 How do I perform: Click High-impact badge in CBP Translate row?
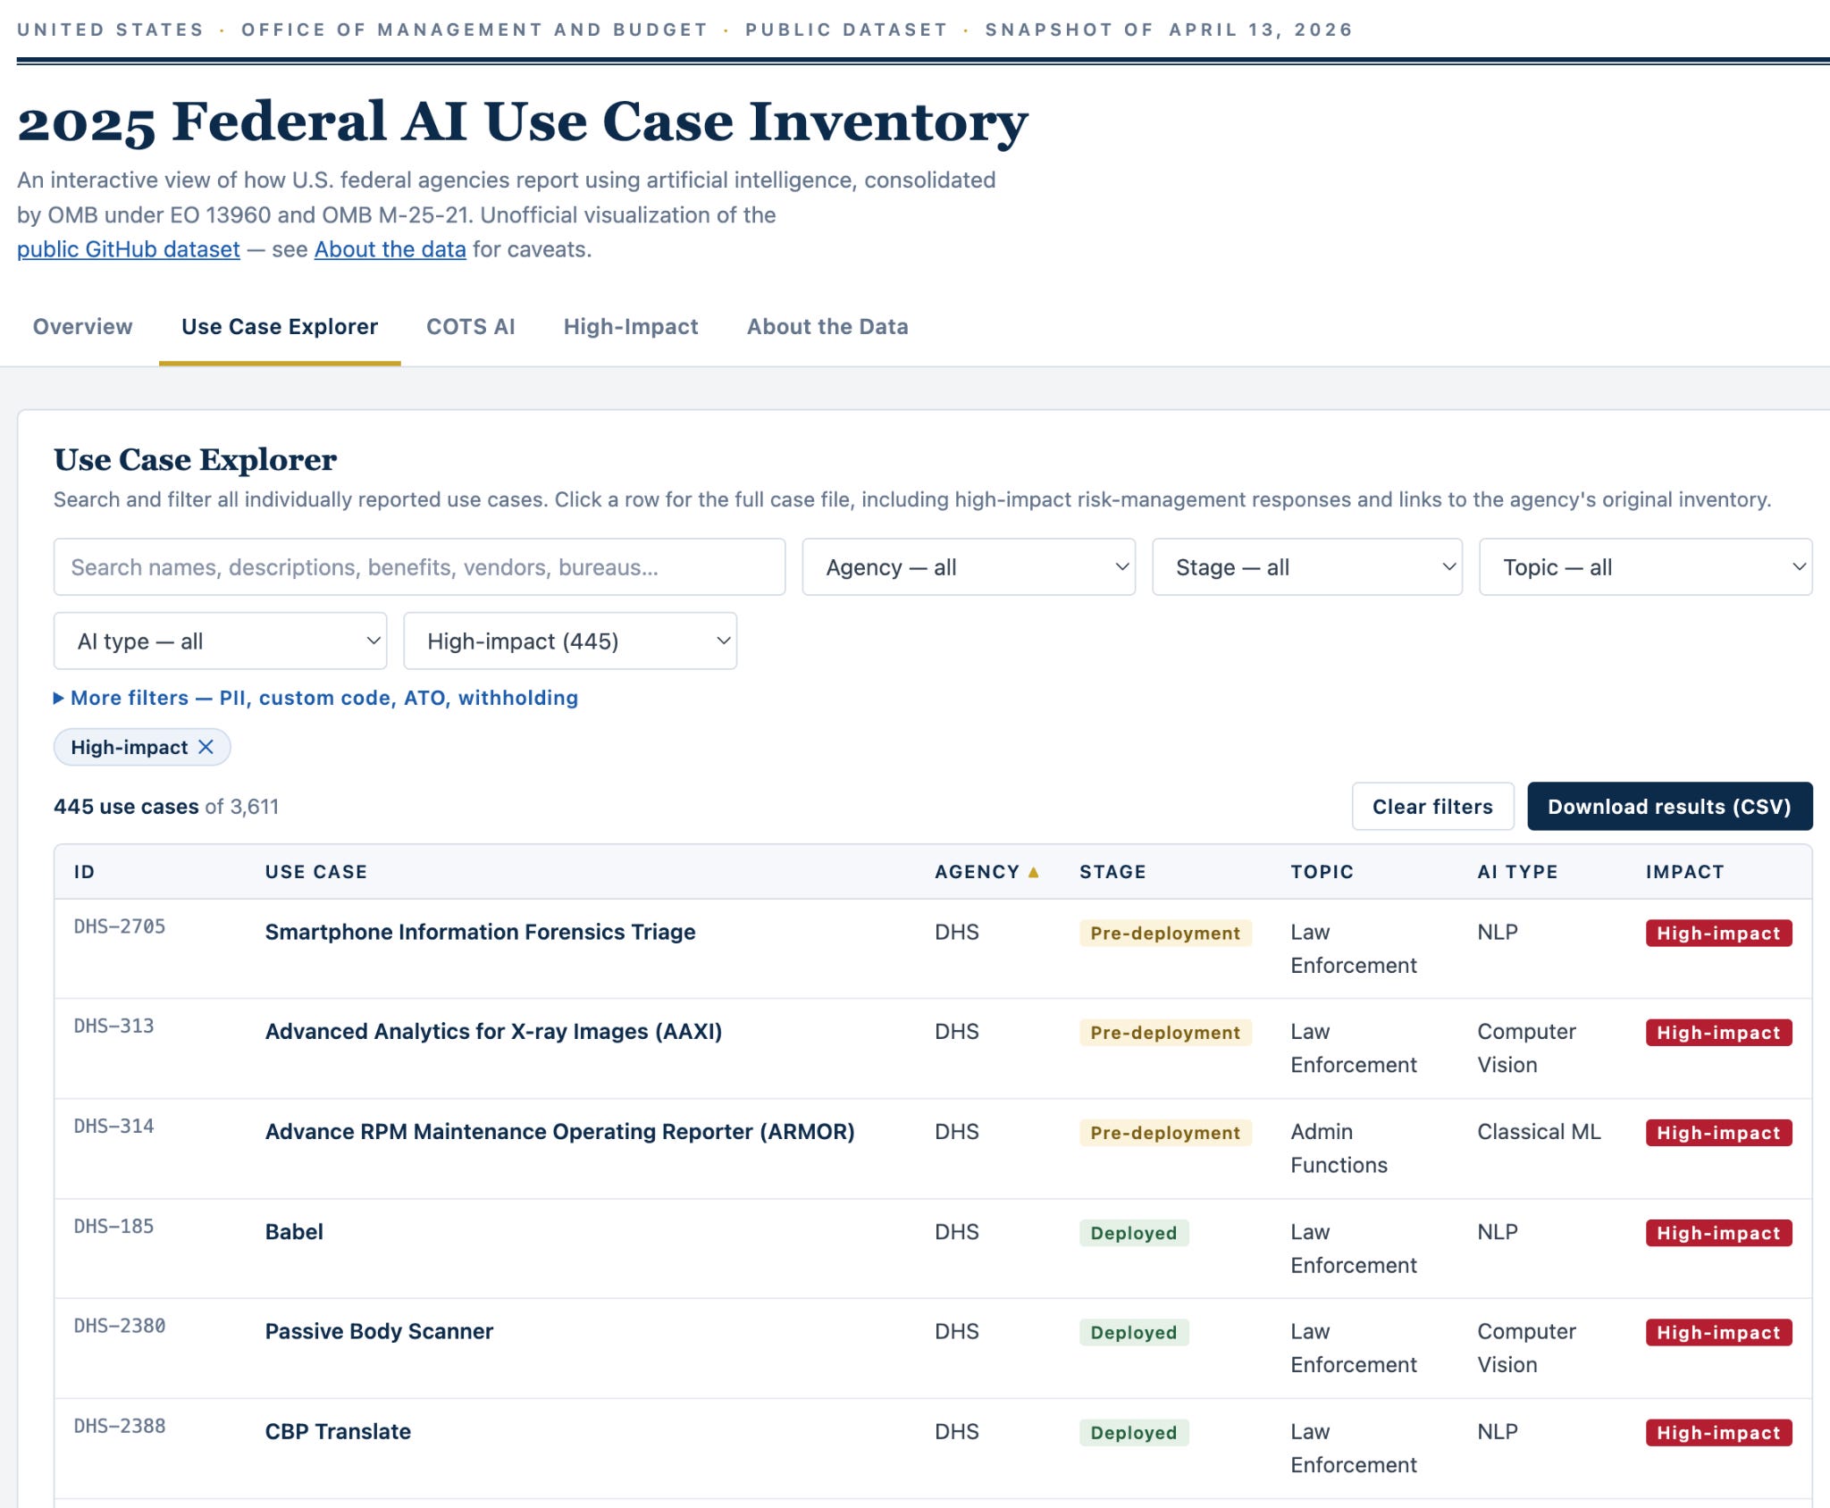pyautogui.click(x=1718, y=1433)
